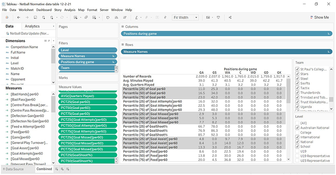336x175 pixels.
Task: Click the Highlight pen icon
Action: tap(136, 18)
